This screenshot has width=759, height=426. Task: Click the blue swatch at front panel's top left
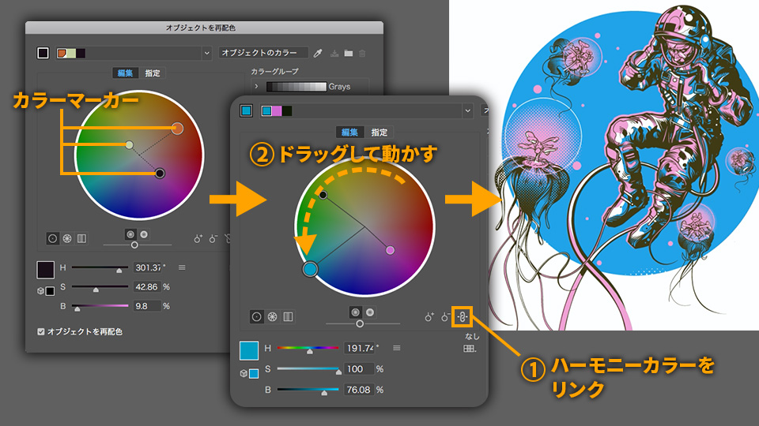[246, 110]
